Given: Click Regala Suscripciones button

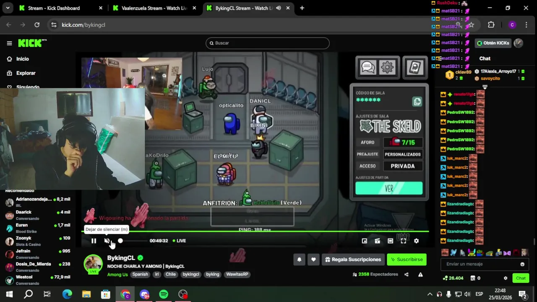Looking at the screenshot, I should pos(353,260).
